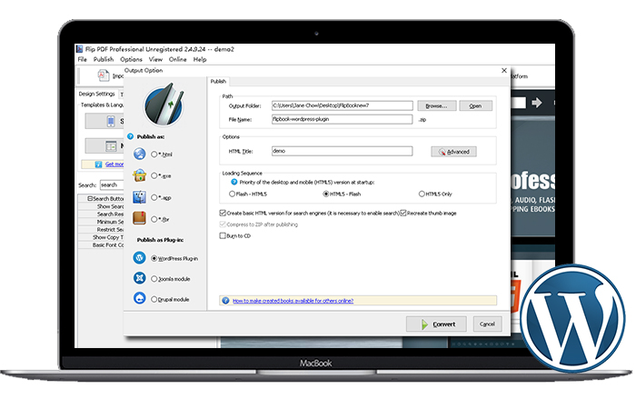Image resolution: width=636 pixels, height=409 pixels.
Task: Enable the Burn to CD checkbox
Action: click(223, 235)
